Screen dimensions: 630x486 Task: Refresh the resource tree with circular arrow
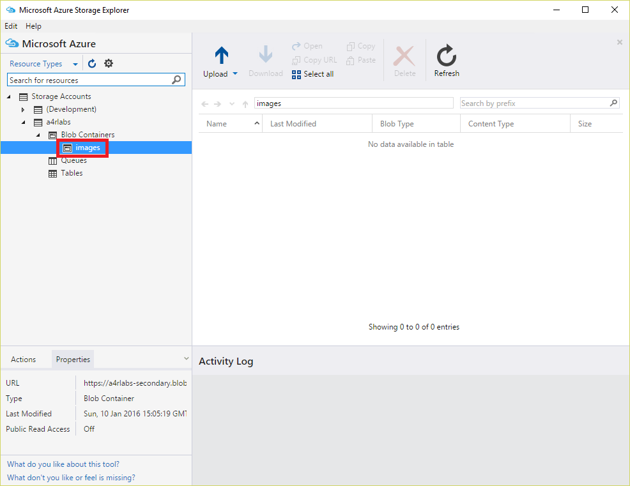point(92,63)
